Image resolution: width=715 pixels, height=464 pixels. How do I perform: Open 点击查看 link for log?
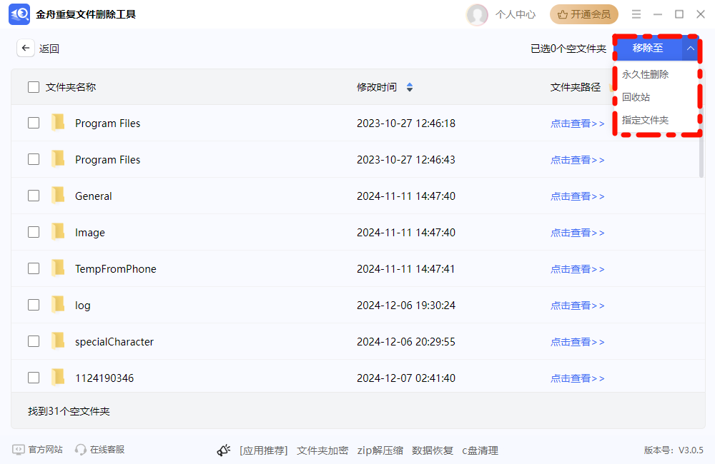point(577,306)
